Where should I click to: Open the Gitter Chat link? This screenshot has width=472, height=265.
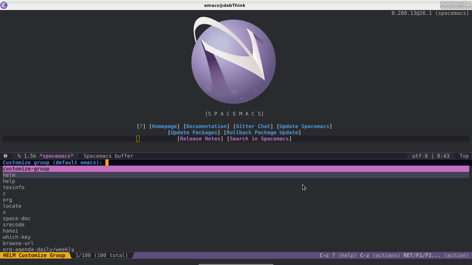point(253,126)
